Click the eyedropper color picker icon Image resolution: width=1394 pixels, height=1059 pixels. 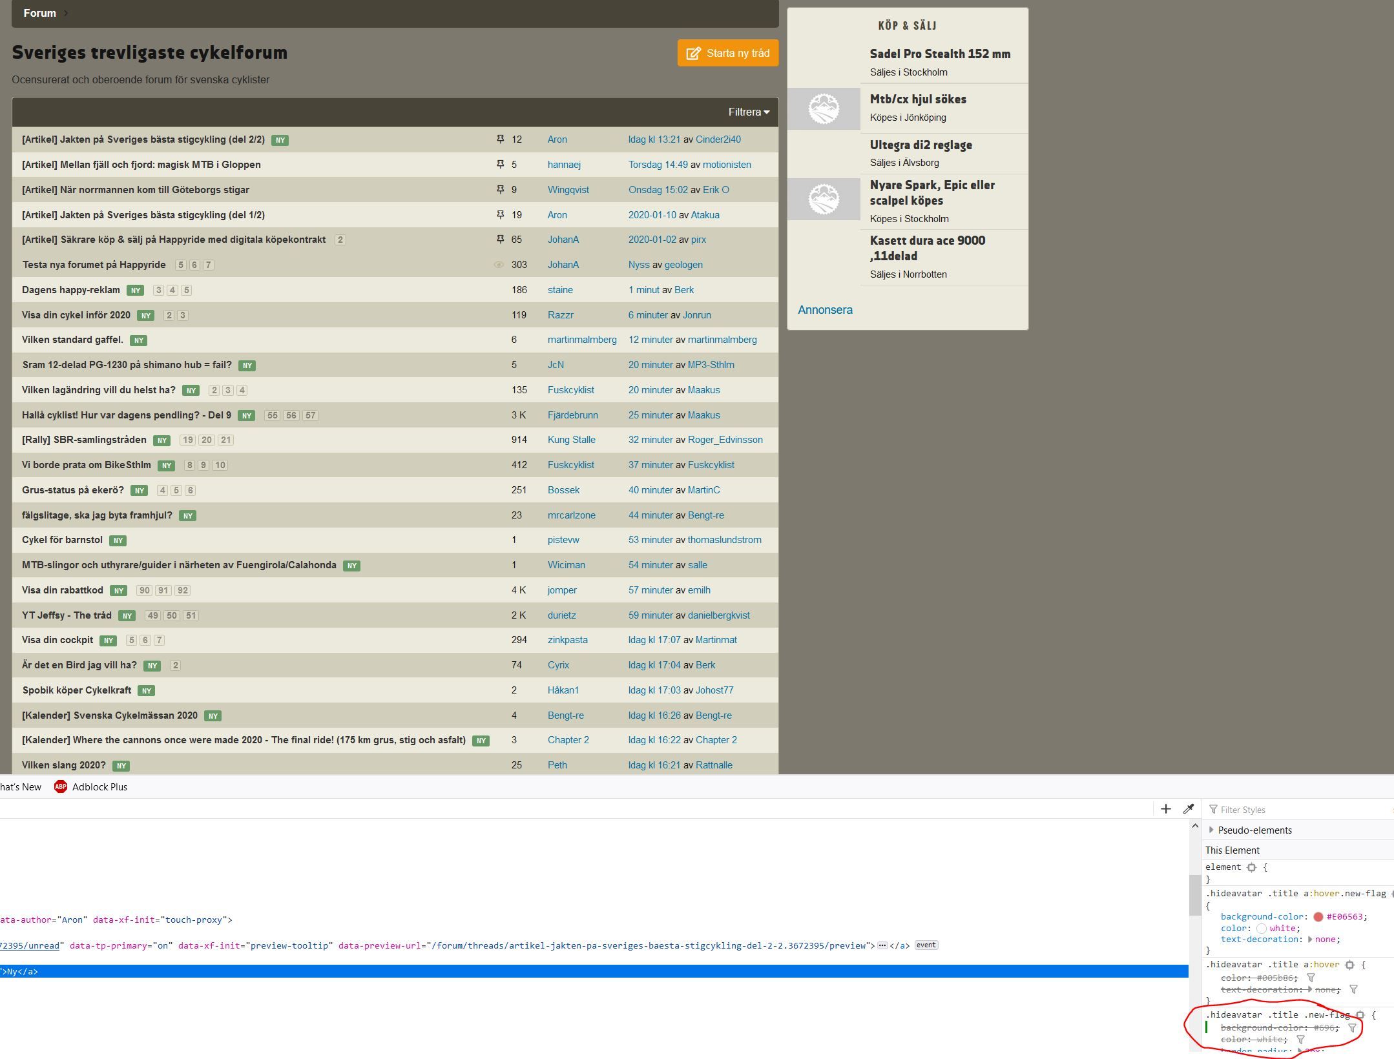(1188, 809)
